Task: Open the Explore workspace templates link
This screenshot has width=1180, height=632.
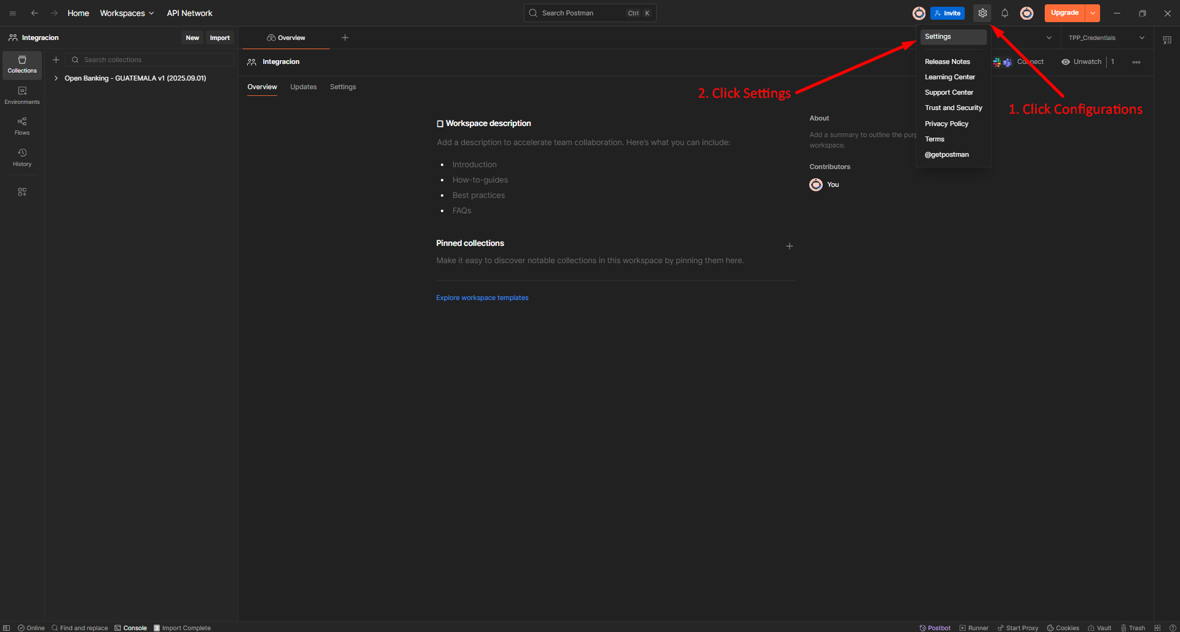Action: [x=482, y=298]
